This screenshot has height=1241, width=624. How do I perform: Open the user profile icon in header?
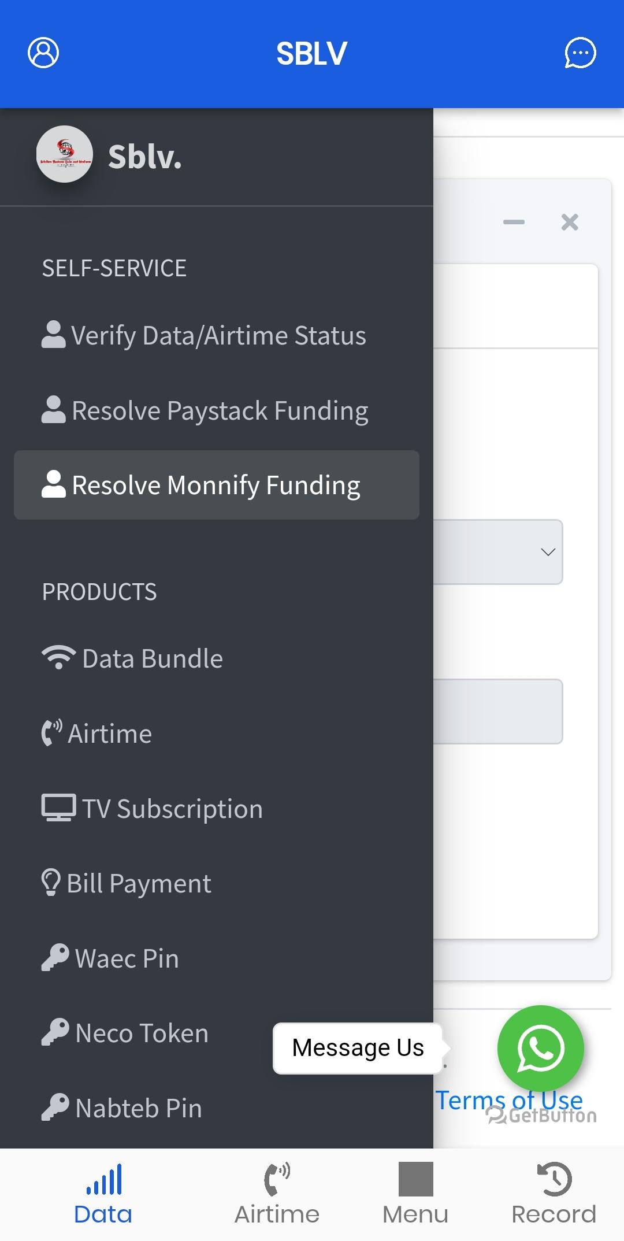[43, 53]
